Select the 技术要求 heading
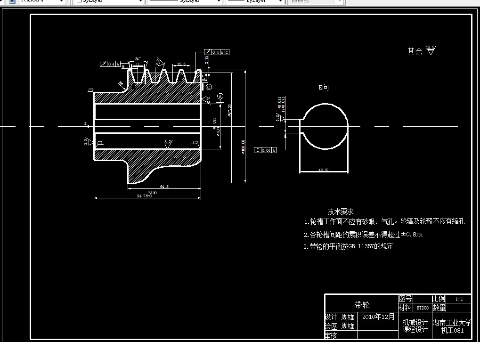The width and height of the screenshot is (480, 342). [x=341, y=211]
